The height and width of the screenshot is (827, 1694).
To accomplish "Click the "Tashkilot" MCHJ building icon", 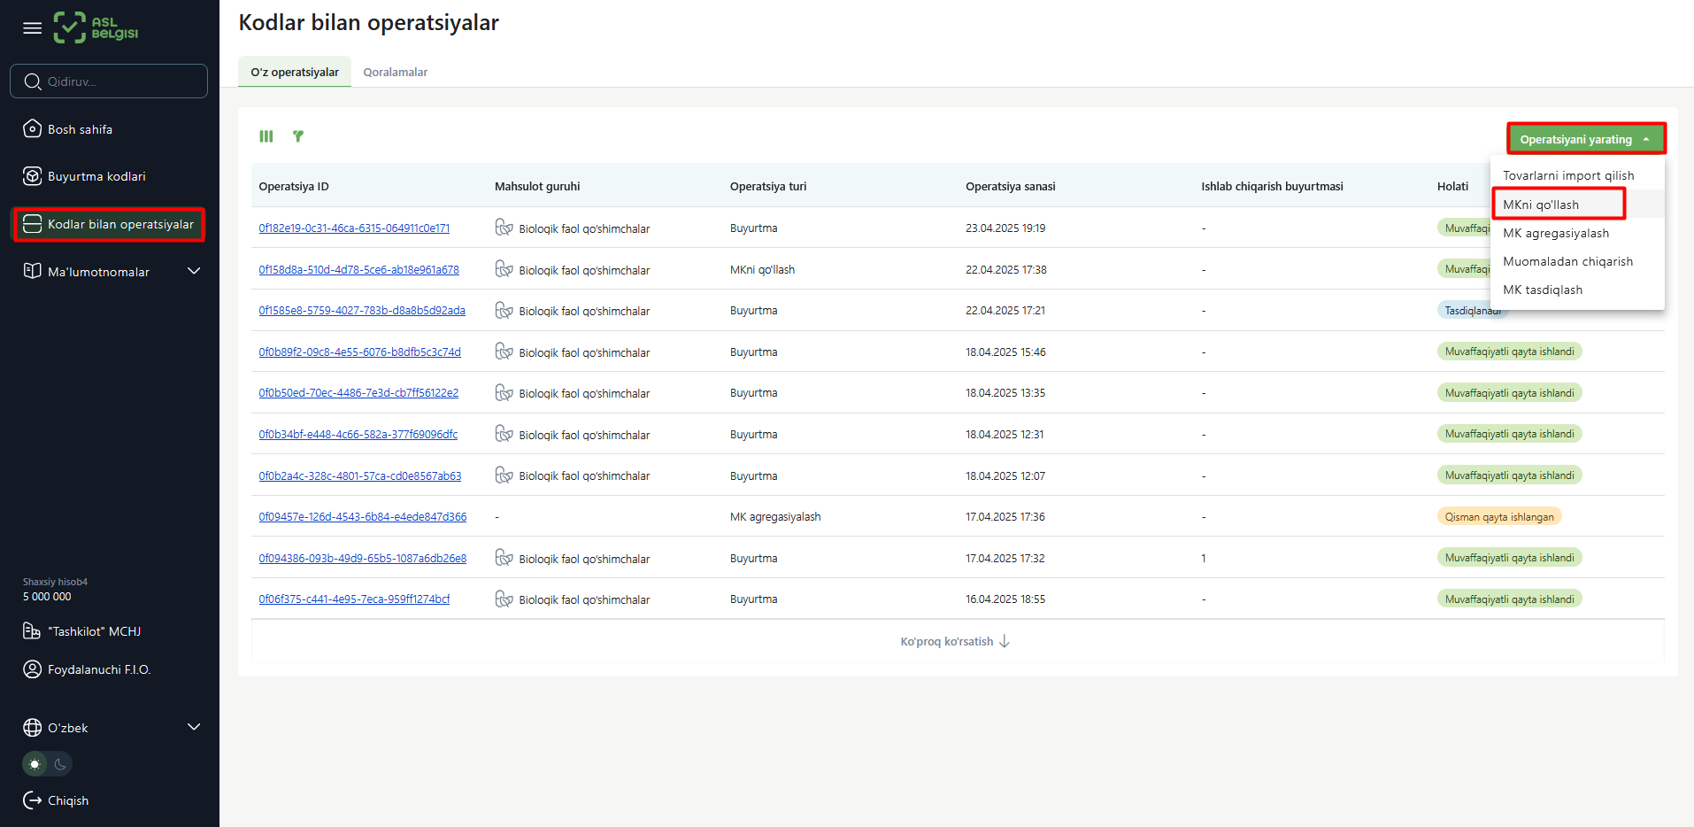I will coord(32,631).
